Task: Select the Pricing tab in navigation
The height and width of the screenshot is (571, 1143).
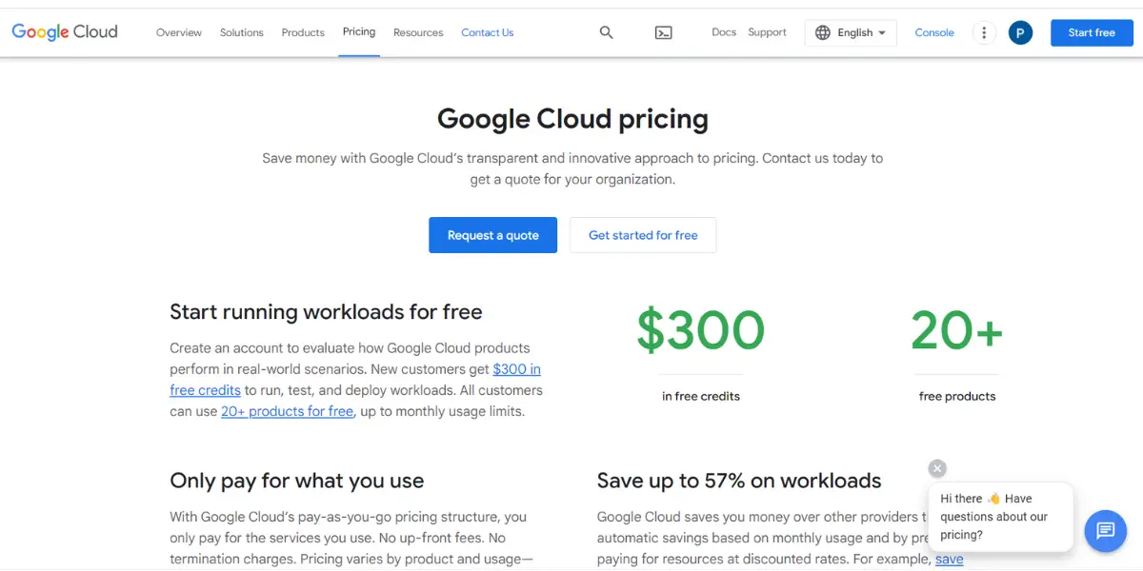Action: click(359, 32)
